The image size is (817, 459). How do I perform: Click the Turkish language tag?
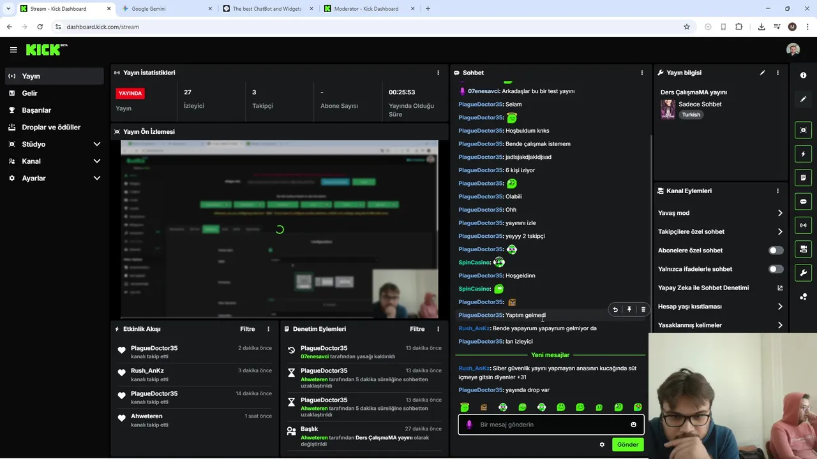(x=691, y=115)
